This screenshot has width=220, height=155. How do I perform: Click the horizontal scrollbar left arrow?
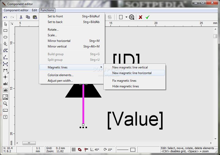click(17, 143)
